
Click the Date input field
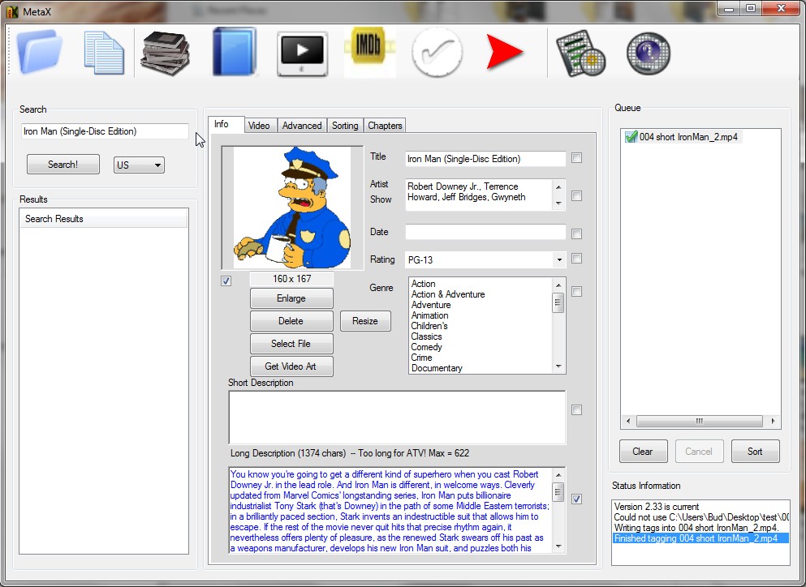(x=485, y=233)
